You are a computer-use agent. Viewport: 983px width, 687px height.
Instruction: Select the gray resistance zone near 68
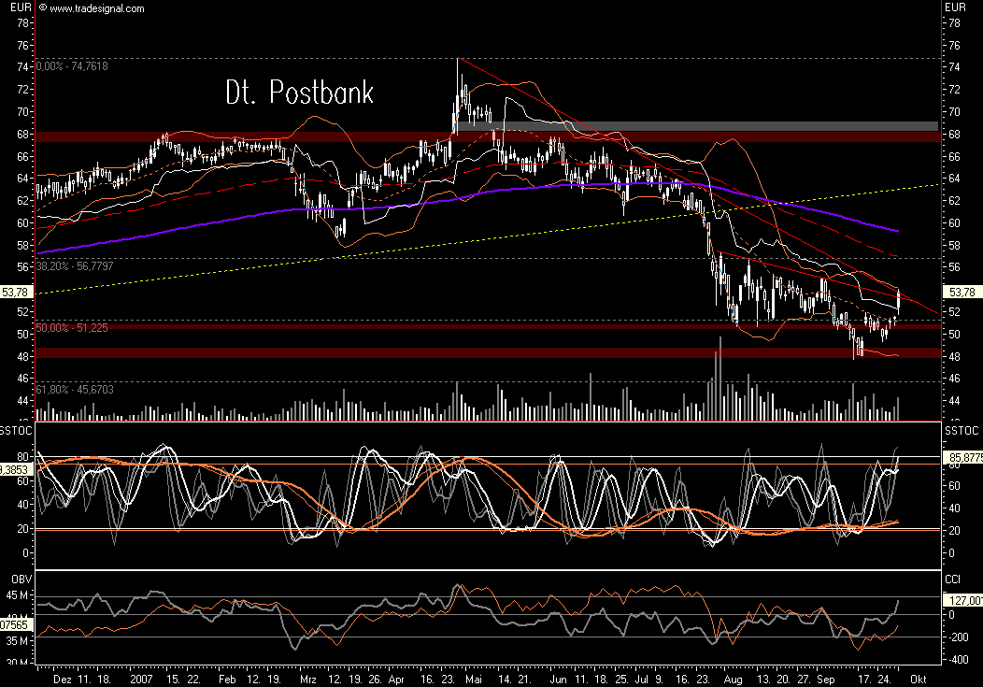pos(701,125)
